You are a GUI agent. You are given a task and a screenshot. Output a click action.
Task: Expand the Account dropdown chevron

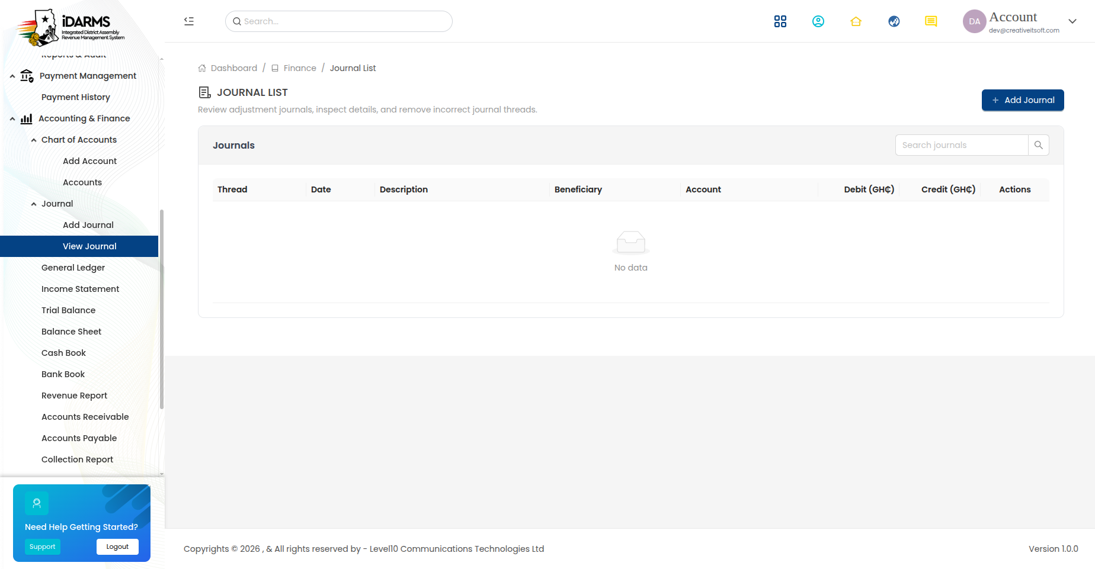coord(1072,21)
